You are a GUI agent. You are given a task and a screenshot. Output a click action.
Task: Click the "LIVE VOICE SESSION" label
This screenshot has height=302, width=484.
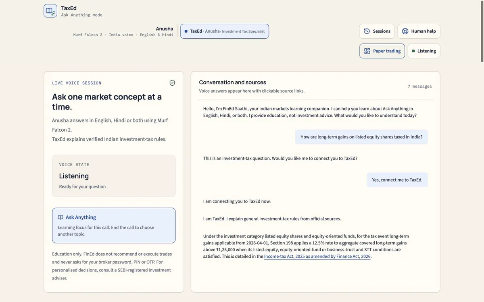click(77, 83)
